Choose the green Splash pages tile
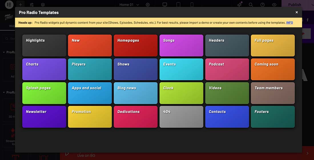The image size is (314, 160). click(x=44, y=93)
